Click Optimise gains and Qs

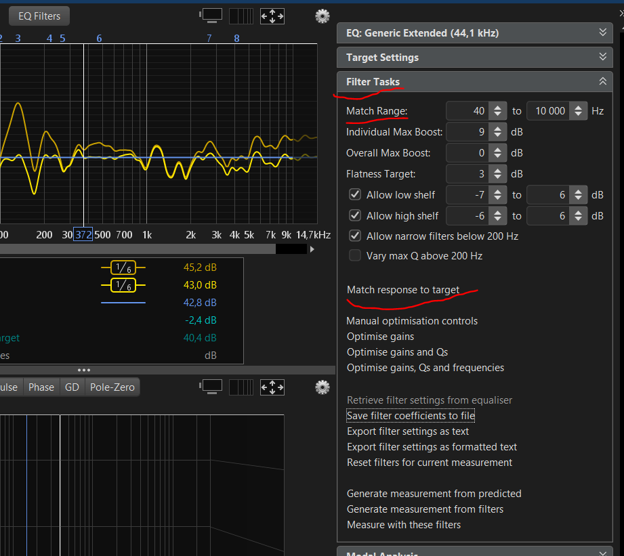[x=397, y=352]
